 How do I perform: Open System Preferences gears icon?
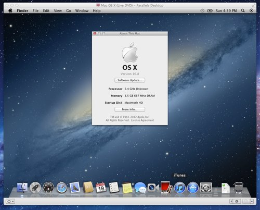point(206,188)
